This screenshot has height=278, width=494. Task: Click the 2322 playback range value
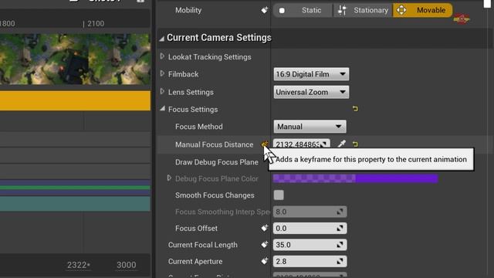[78, 265]
